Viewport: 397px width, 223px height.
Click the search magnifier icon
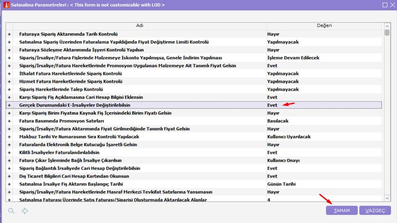pyautogui.click(x=11, y=211)
